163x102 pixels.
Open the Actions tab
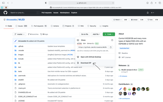pyautogui.click(x=55, y=26)
